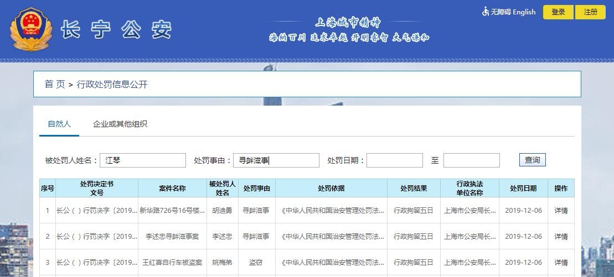Click the 处罚事由 reason input field
This screenshot has height=277, width=614.
click(276, 160)
